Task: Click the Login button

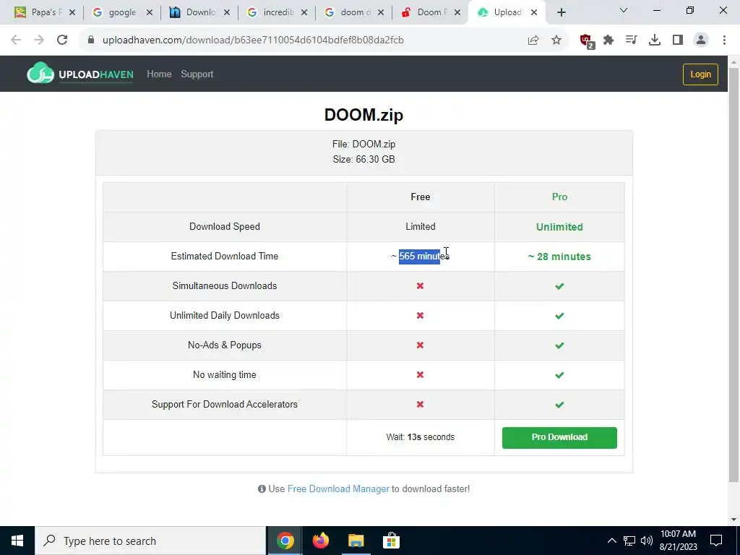Action: [x=700, y=74]
